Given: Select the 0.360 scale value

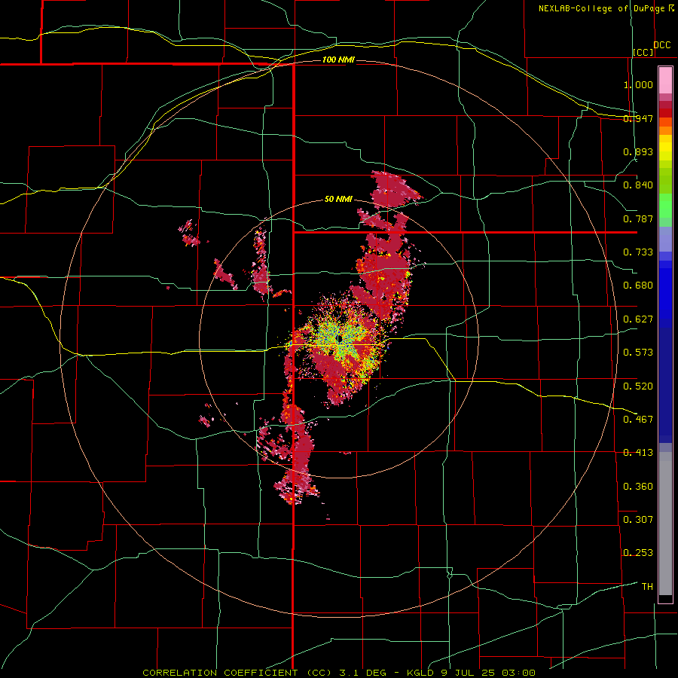Looking at the screenshot, I should pos(638,486).
